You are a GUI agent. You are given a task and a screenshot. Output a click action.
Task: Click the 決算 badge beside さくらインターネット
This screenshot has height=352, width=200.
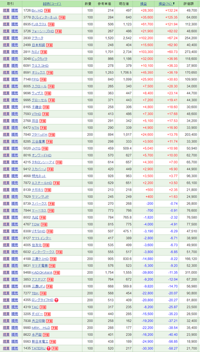(62, 18)
